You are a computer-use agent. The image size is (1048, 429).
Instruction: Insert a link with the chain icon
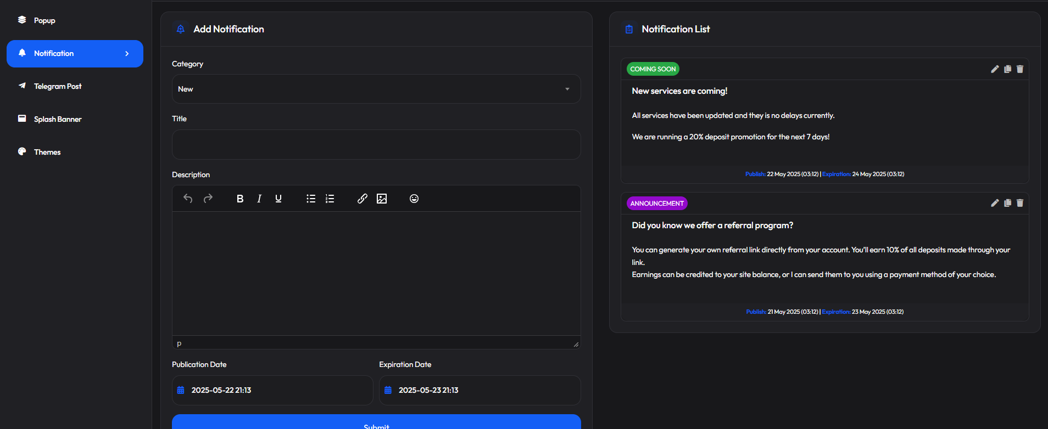[363, 199]
